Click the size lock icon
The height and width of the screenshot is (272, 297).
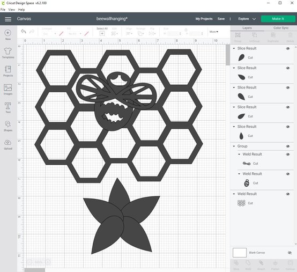pos(186,30)
